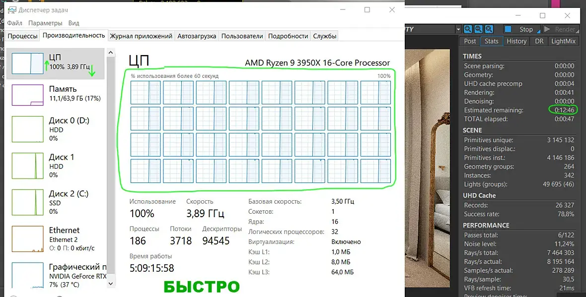Screen dimensions: 586x297
Task: Click the VFB refresh time 21ms
Action: [x=567, y=288]
